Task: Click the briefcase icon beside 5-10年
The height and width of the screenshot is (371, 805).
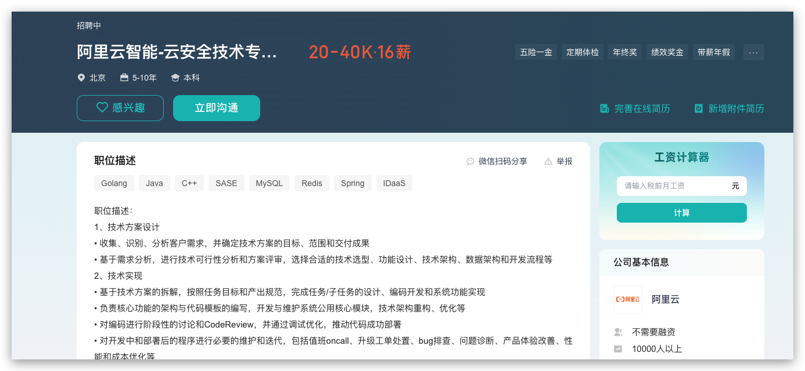Action: click(124, 78)
